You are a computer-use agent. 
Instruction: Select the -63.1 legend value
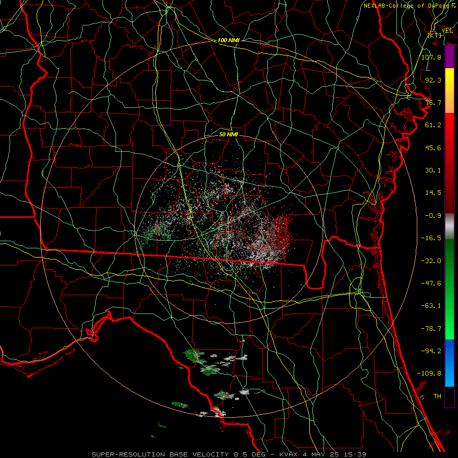431,306
